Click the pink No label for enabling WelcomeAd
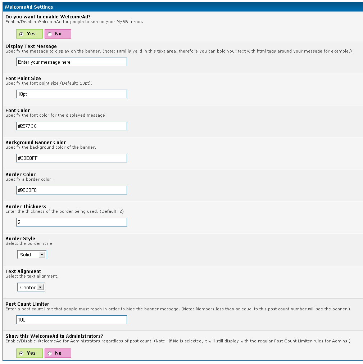Screen dimensions: 363x364 coord(58,34)
